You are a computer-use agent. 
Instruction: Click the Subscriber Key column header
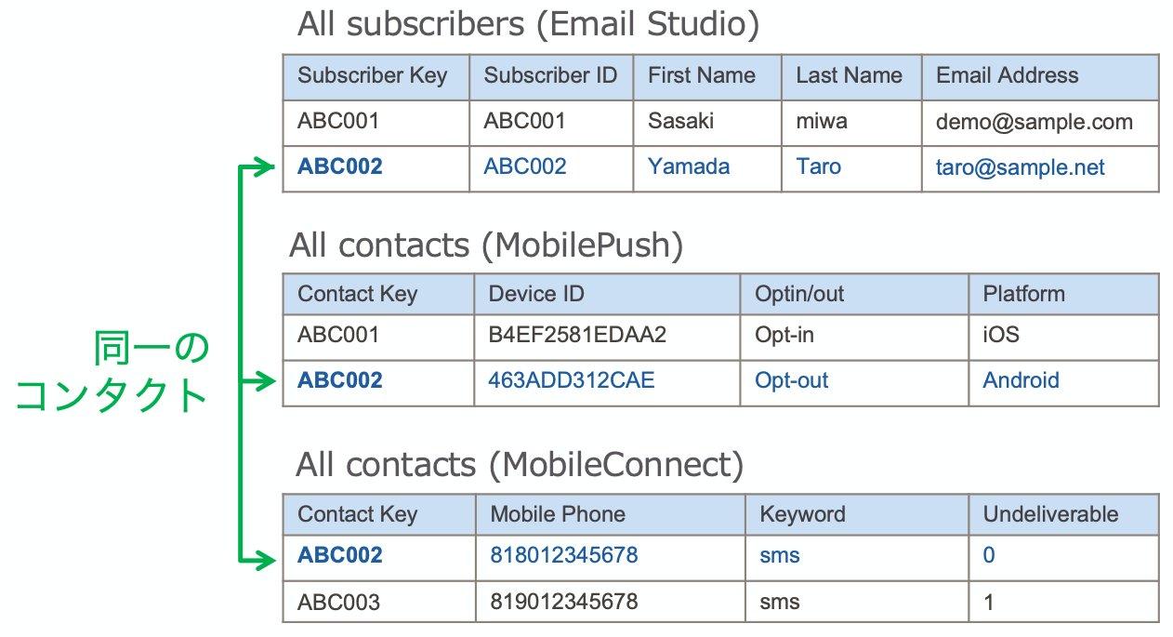pyautogui.click(x=372, y=76)
